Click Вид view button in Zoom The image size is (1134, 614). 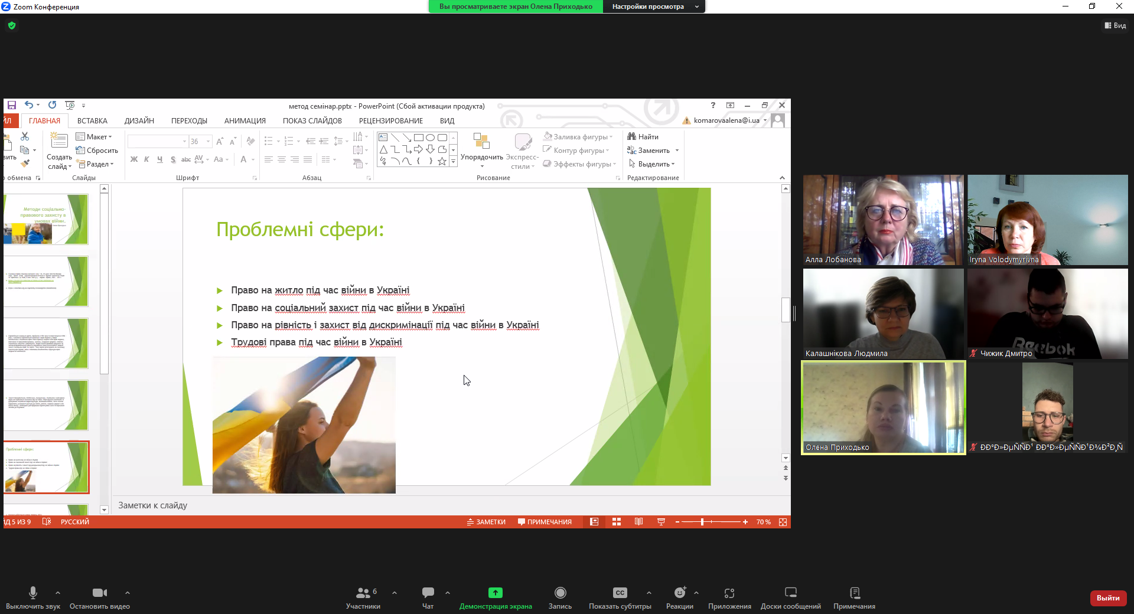point(1115,25)
